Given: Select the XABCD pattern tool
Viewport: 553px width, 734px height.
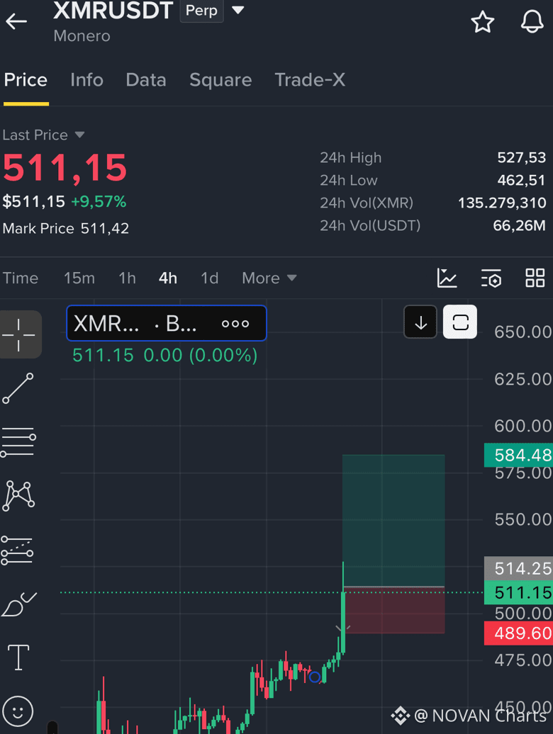Looking at the screenshot, I should coord(18,496).
